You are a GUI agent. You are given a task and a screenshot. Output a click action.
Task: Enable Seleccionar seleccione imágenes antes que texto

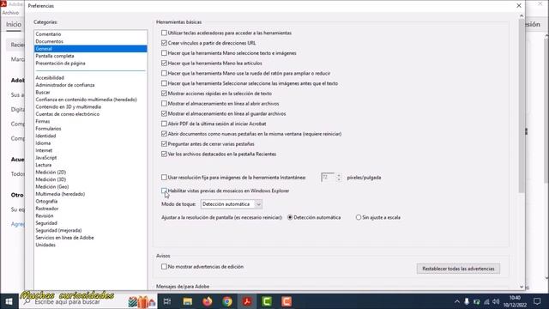pos(164,83)
